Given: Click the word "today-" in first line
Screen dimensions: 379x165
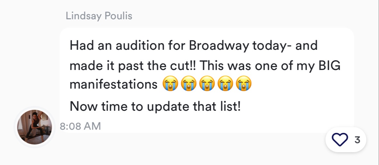Looking at the screenshot, I should 272,46.
